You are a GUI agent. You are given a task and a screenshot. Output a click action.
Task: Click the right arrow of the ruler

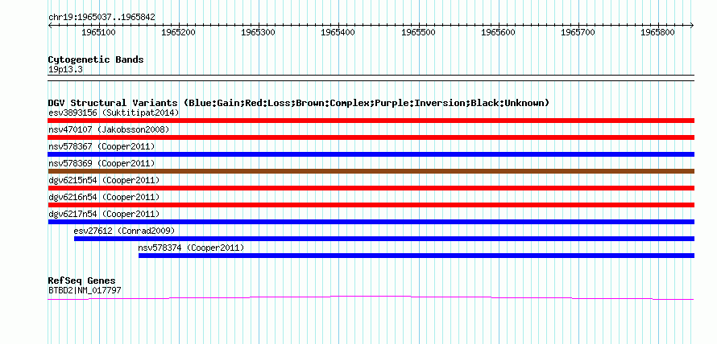[692, 26]
